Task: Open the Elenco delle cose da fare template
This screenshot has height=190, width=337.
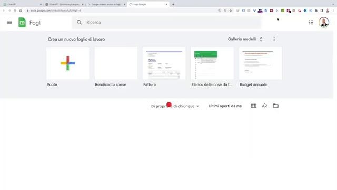Action: (212, 63)
